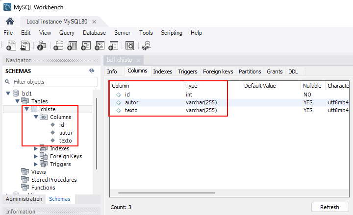Click the horizontal scrollbar in columns grid
Image resolution: width=353 pixels, height=215 pixels.
(x=167, y=193)
